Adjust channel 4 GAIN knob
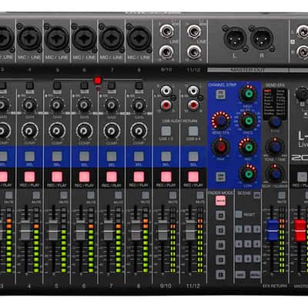Viewport: 308px width, 308px height. pyautogui.click(x=30, y=105)
